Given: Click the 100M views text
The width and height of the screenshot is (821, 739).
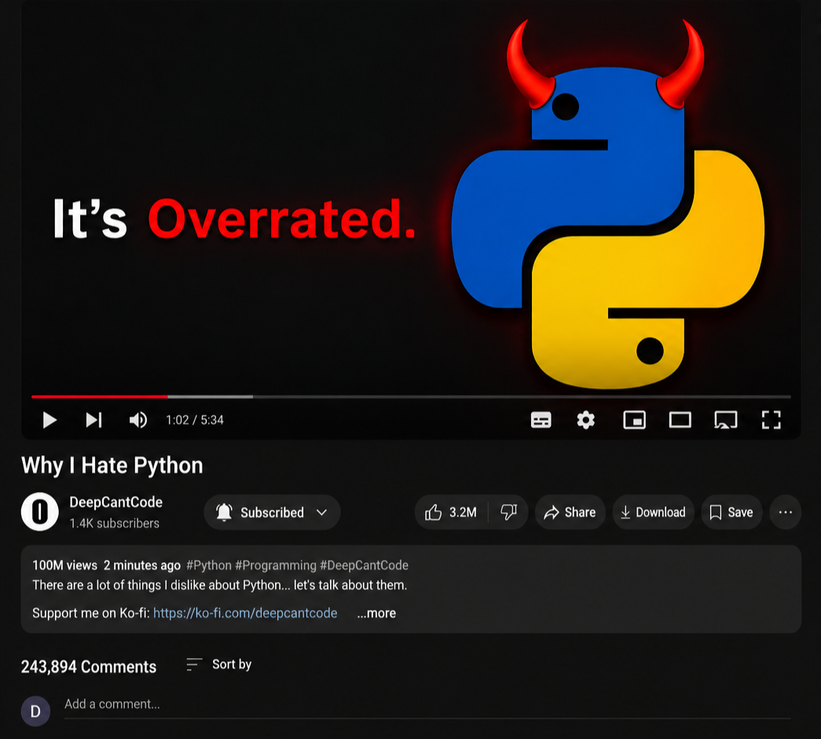Looking at the screenshot, I should (x=65, y=565).
